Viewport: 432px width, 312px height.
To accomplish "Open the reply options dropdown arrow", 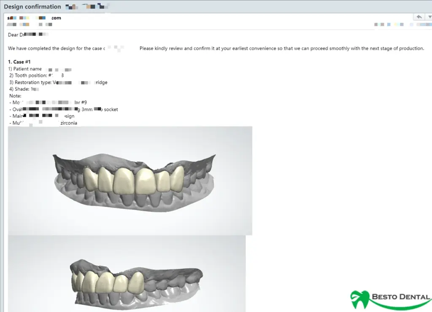I will [x=429, y=17].
